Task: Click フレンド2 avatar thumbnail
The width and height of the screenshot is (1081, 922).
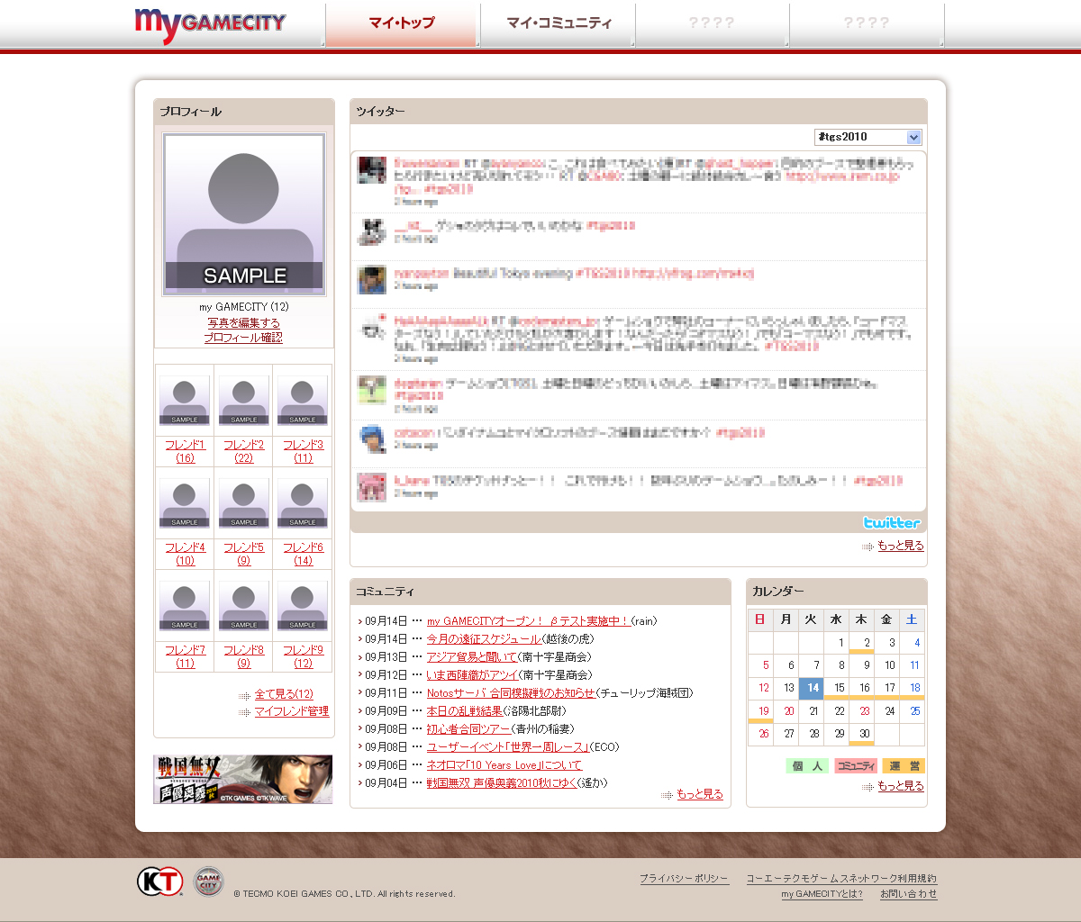Action: coord(244,401)
